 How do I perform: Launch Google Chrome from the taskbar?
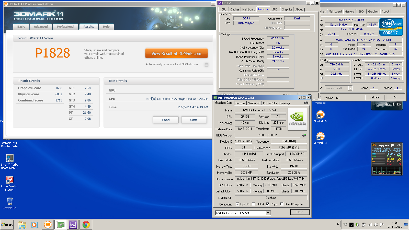click(x=86, y=225)
